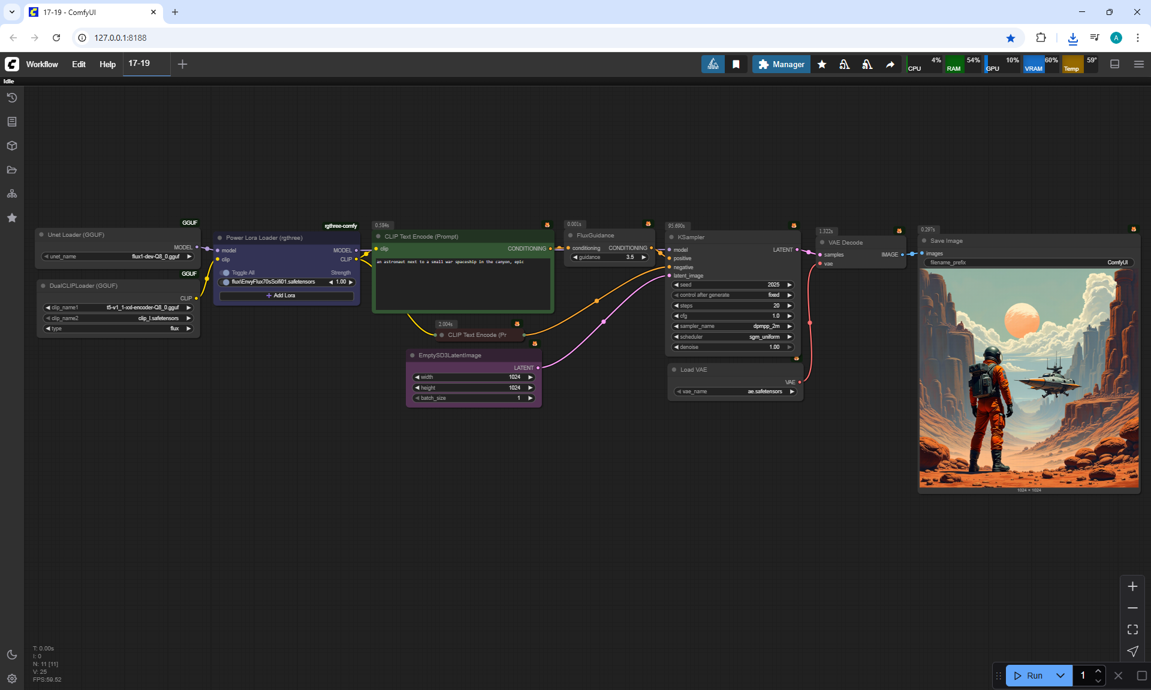Toggle the dark theme moon icon
1151x690 pixels.
(x=12, y=655)
